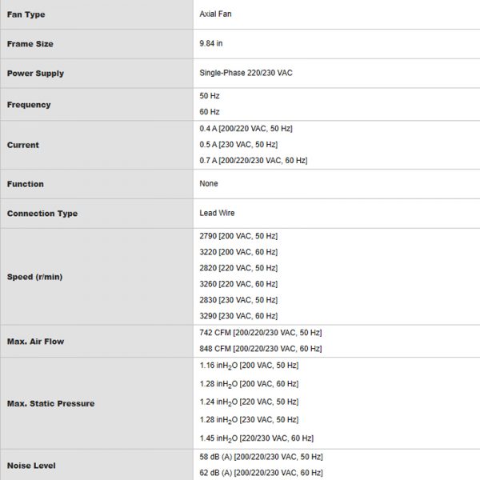Select the 0.4 A current value line
Viewport: 480px width, 480px height.
click(246, 129)
